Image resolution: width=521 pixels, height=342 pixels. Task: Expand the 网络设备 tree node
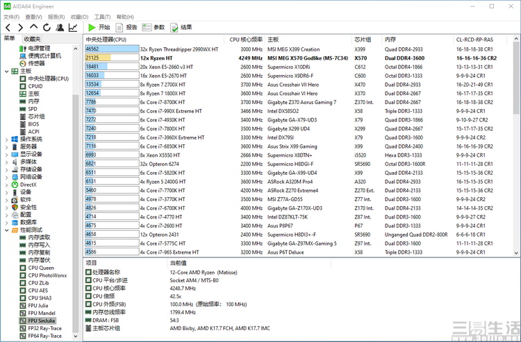pos(6,177)
